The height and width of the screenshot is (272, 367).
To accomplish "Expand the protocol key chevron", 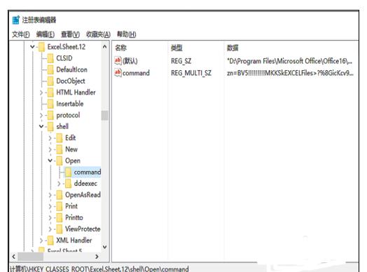I will [41, 115].
